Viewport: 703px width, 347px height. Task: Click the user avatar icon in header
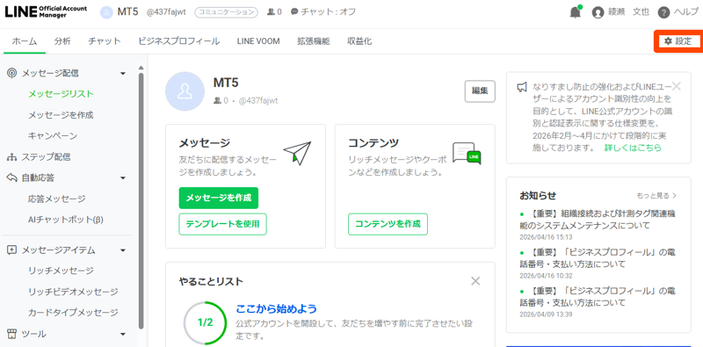[598, 12]
